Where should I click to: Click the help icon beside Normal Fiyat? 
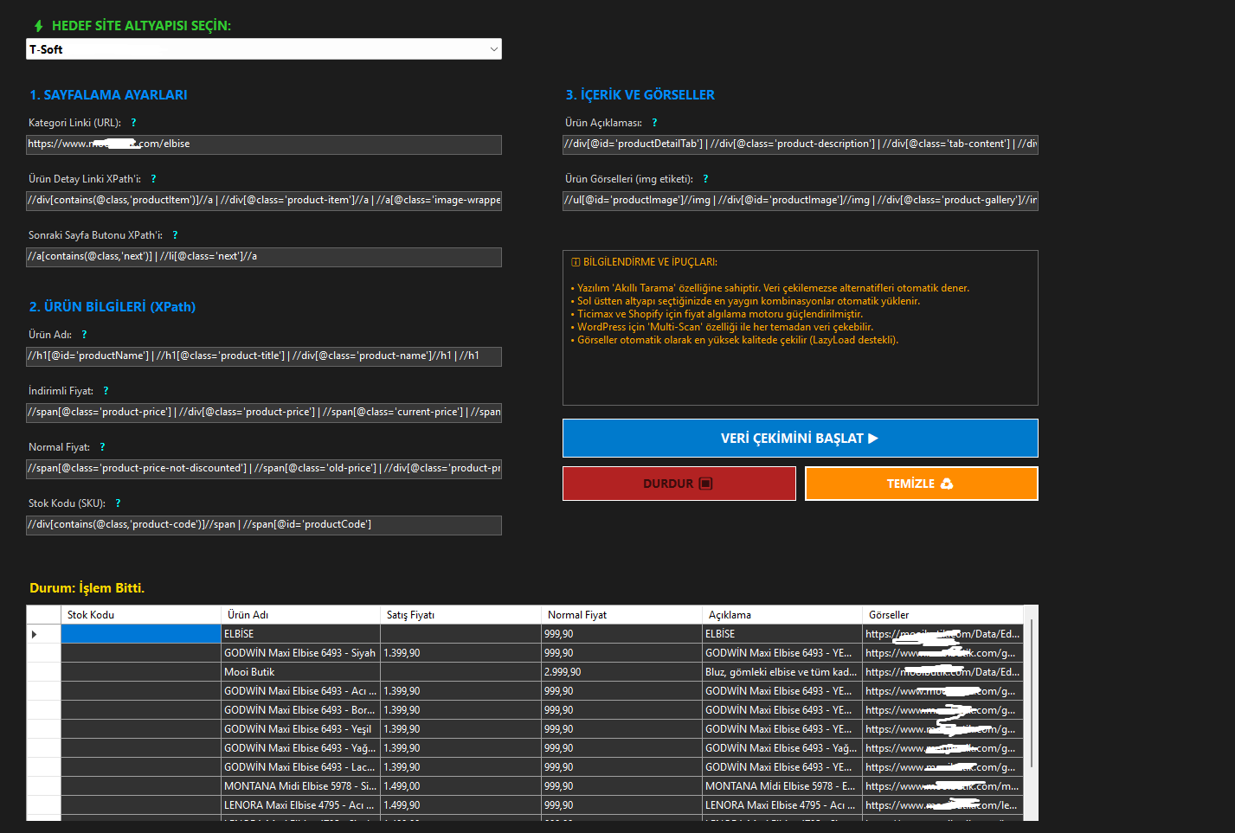(x=102, y=447)
